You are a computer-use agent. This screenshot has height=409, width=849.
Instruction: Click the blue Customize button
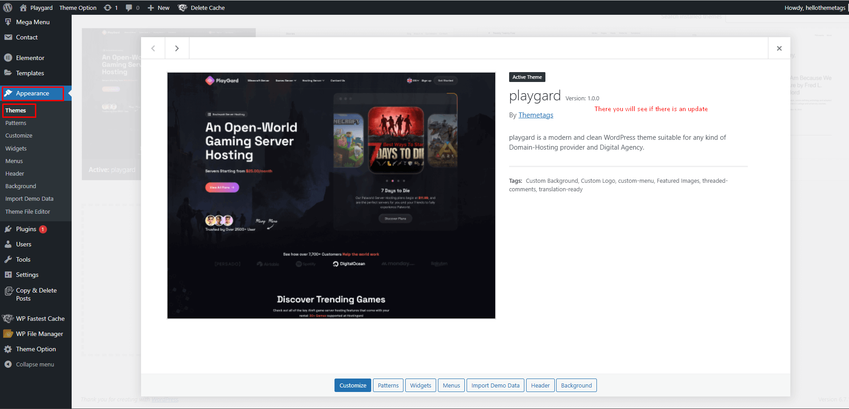click(353, 385)
